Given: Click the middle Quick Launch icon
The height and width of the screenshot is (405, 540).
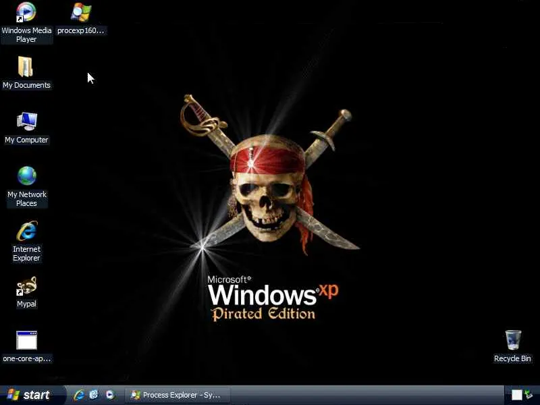Looking at the screenshot, I should tap(94, 395).
